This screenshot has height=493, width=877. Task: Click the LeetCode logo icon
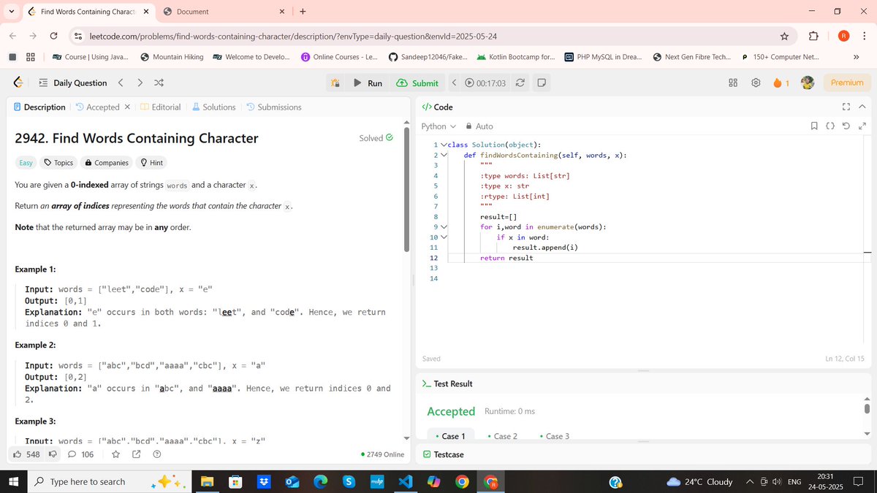pos(18,83)
